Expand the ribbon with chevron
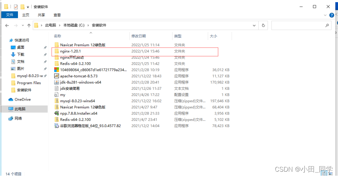The width and height of the screenshot is (338, 176). point(325,15)
